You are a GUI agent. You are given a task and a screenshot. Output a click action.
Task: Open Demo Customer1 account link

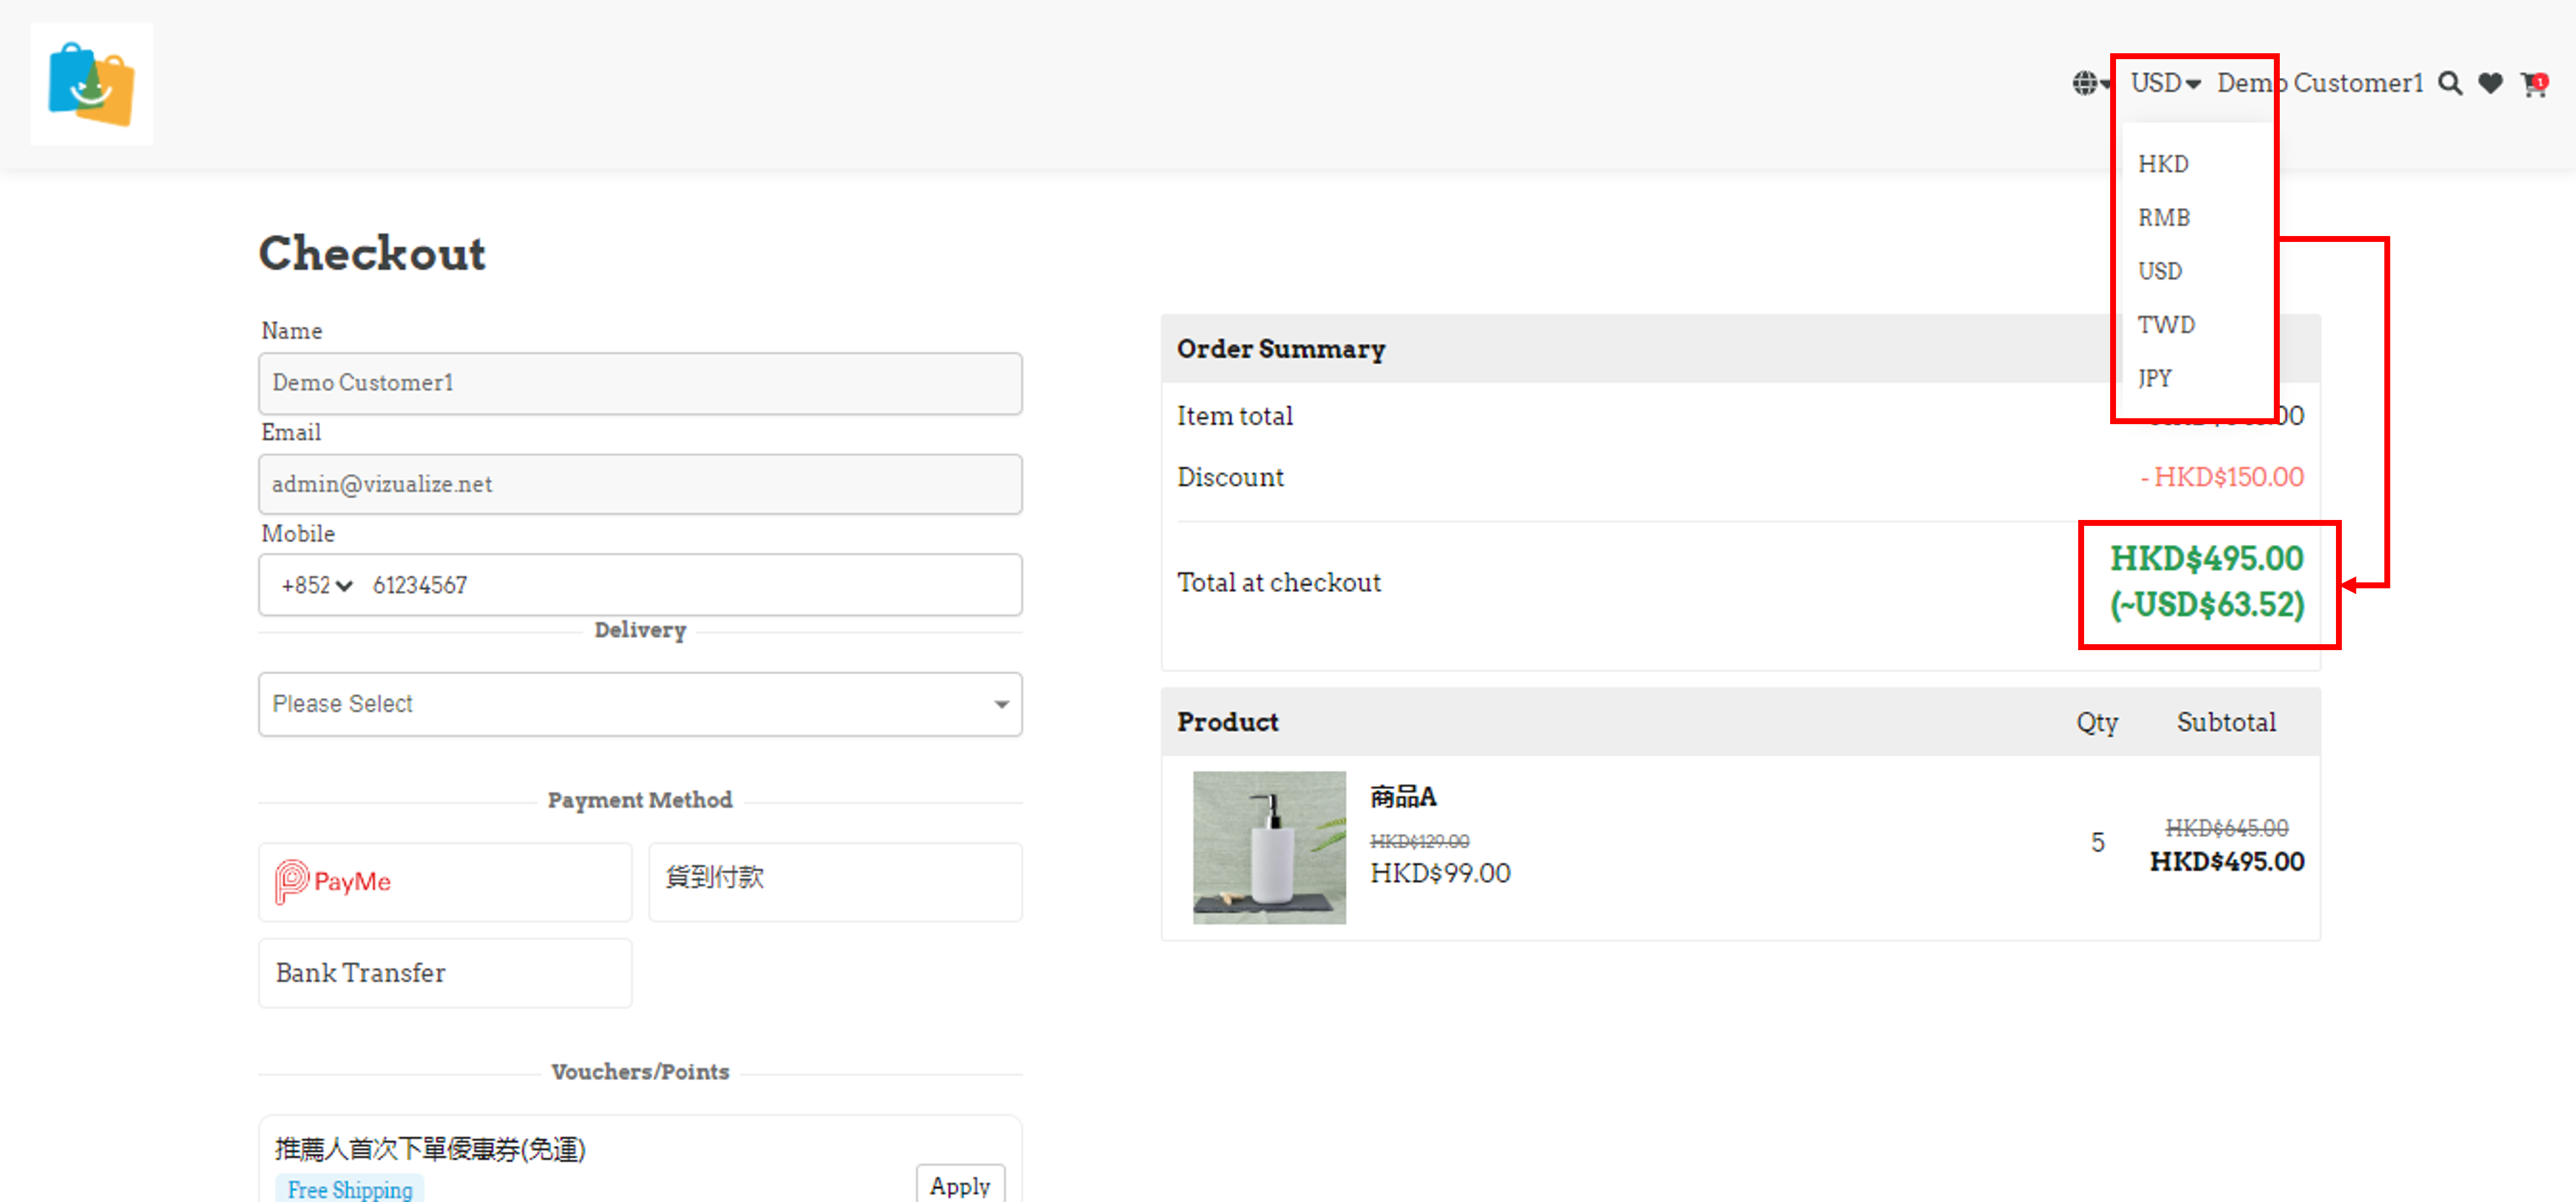pos(2320,83)
